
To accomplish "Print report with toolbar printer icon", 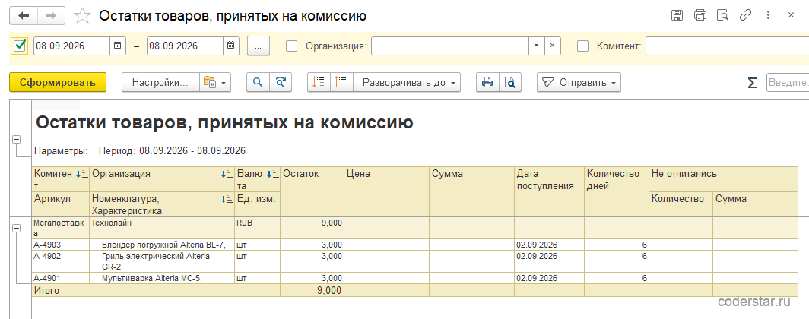I will [x=487, y=82].
